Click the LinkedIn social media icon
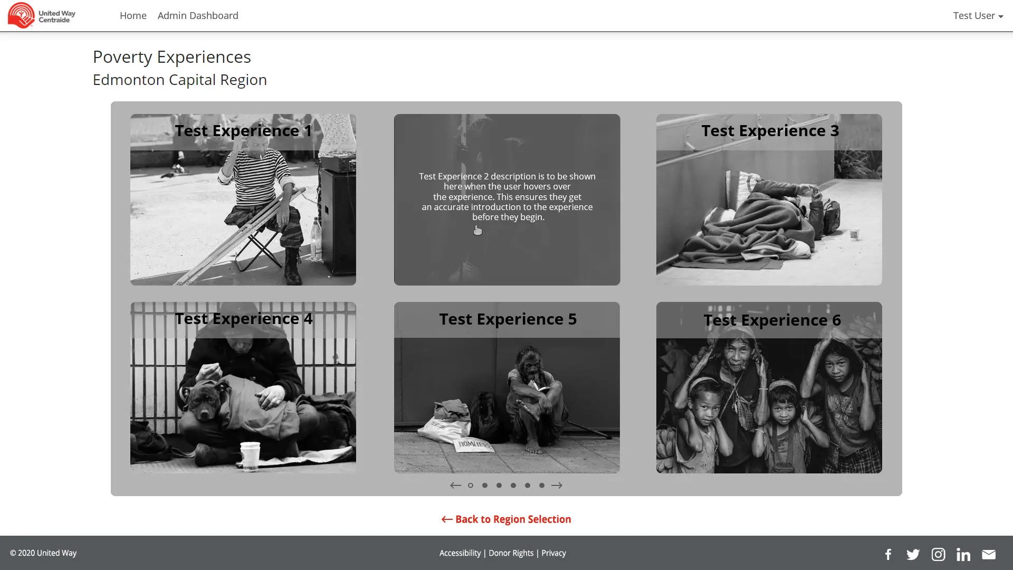Image resolution: width=1013 pixels, height=570 pixels. tap(963, 554)
